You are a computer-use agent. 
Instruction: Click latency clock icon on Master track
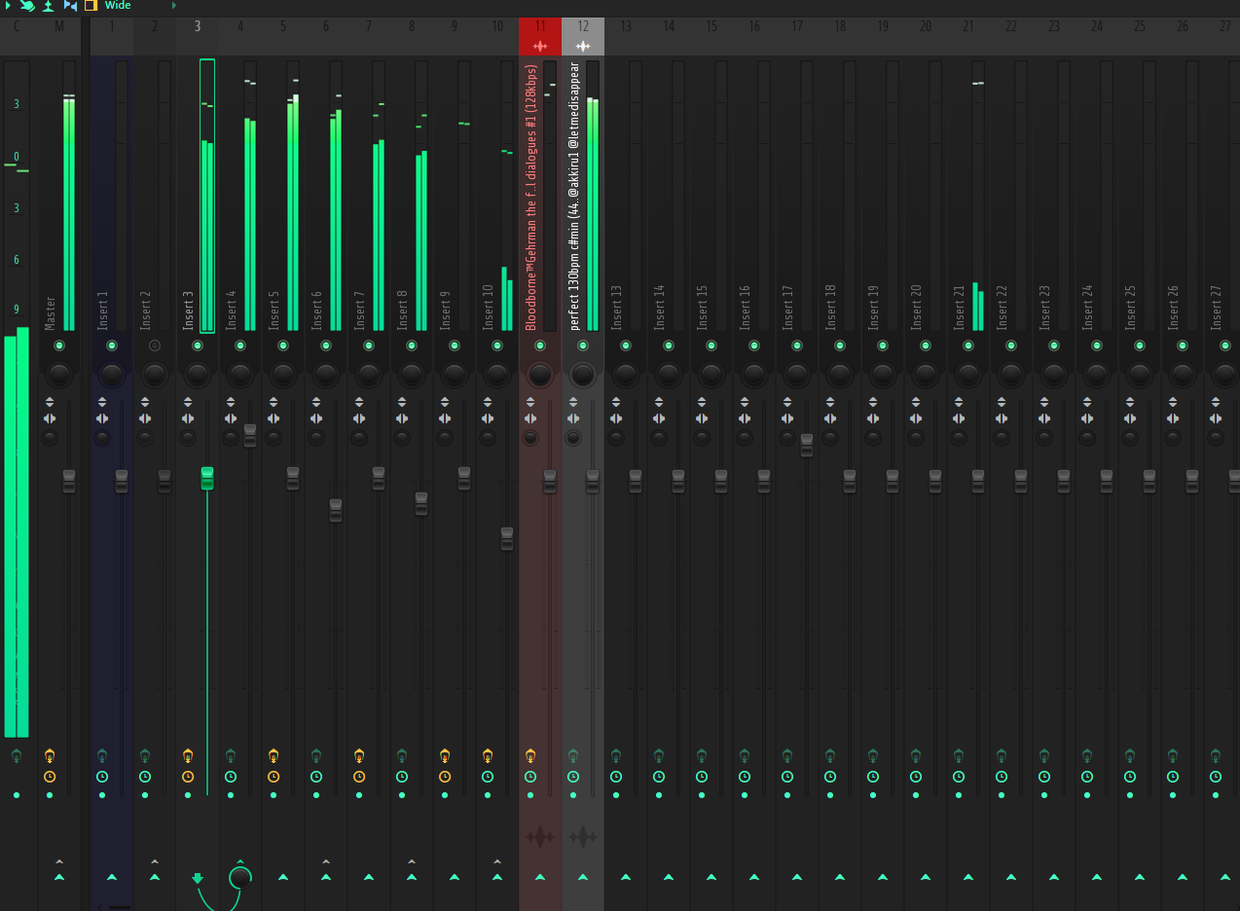(x=50, y=777)
